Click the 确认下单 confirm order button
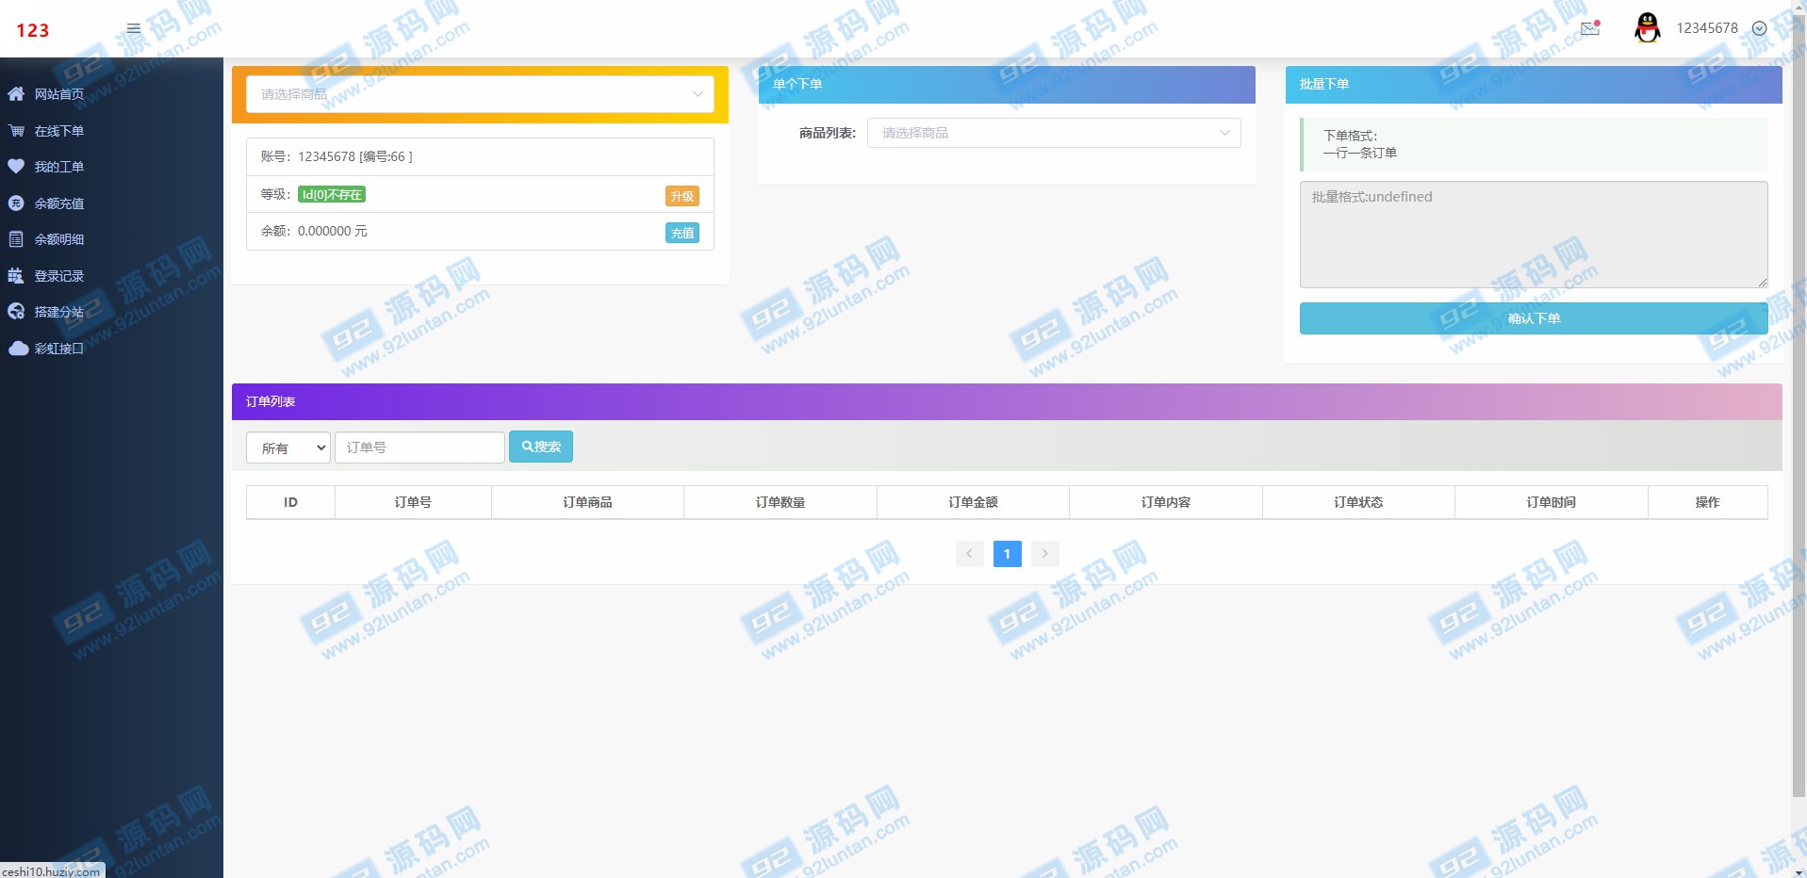The image size is (1807, 878). pos(1534,318)
